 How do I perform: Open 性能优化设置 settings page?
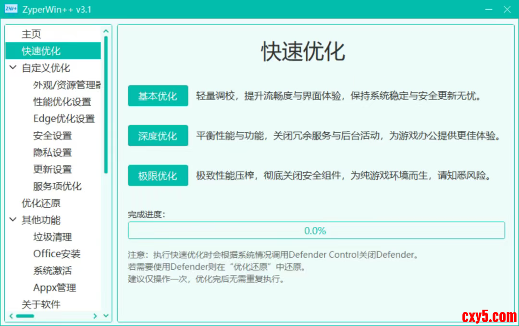click(62, 102)
